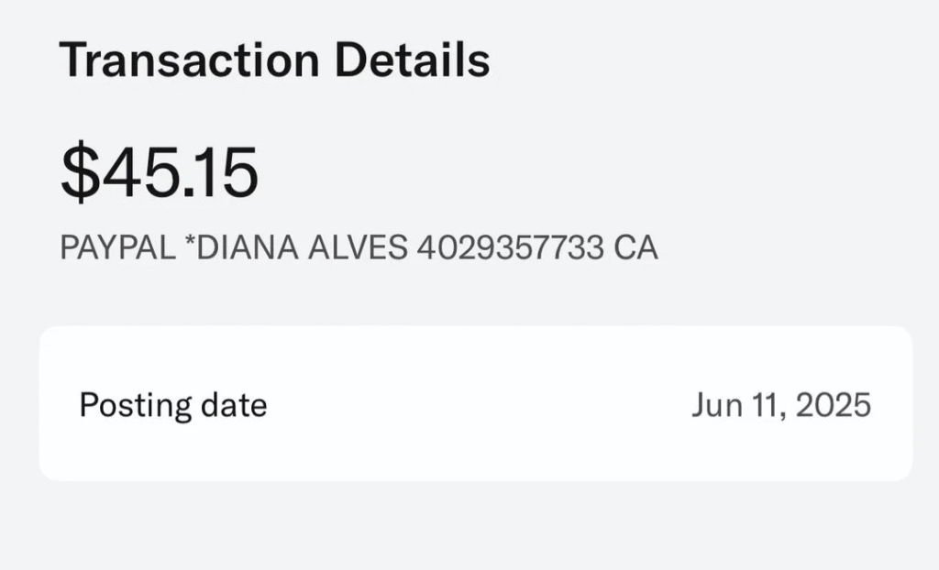
Task: Click the dollar sign of the amount
Action: pos(80,174)
